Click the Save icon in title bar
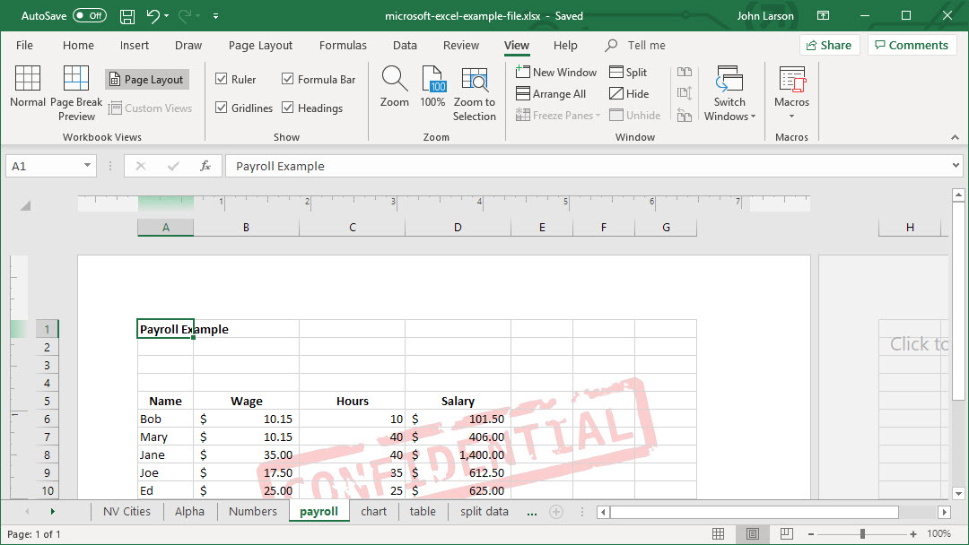This screenshot has width=969, height=545. click(x=127, y=16)
